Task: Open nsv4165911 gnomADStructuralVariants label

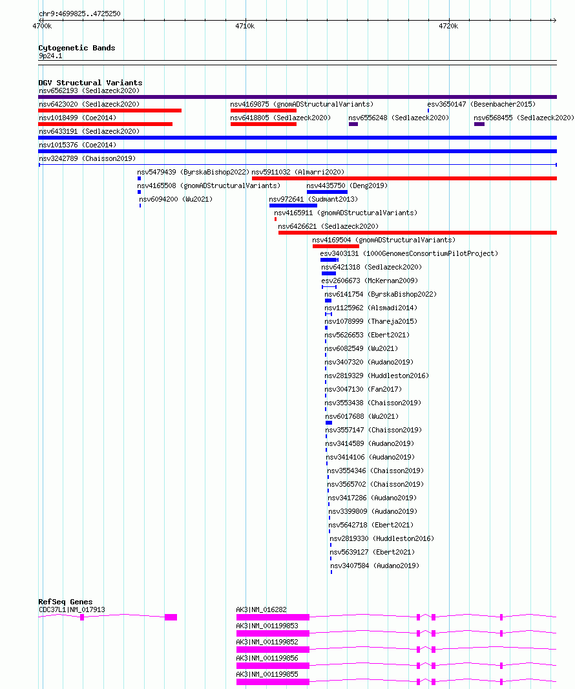Action: tap(346, 213)
